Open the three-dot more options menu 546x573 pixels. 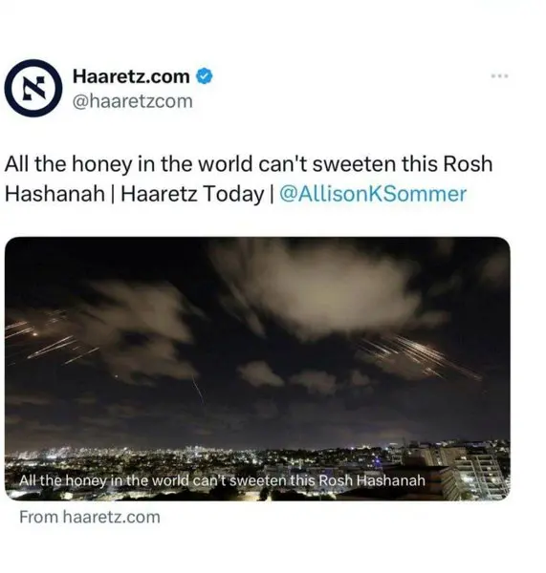[499, 76]
